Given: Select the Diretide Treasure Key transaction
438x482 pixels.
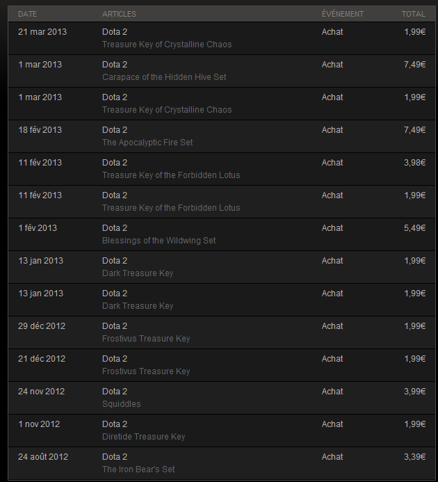Looking at the screenshot, I should [x=221, y=431].
